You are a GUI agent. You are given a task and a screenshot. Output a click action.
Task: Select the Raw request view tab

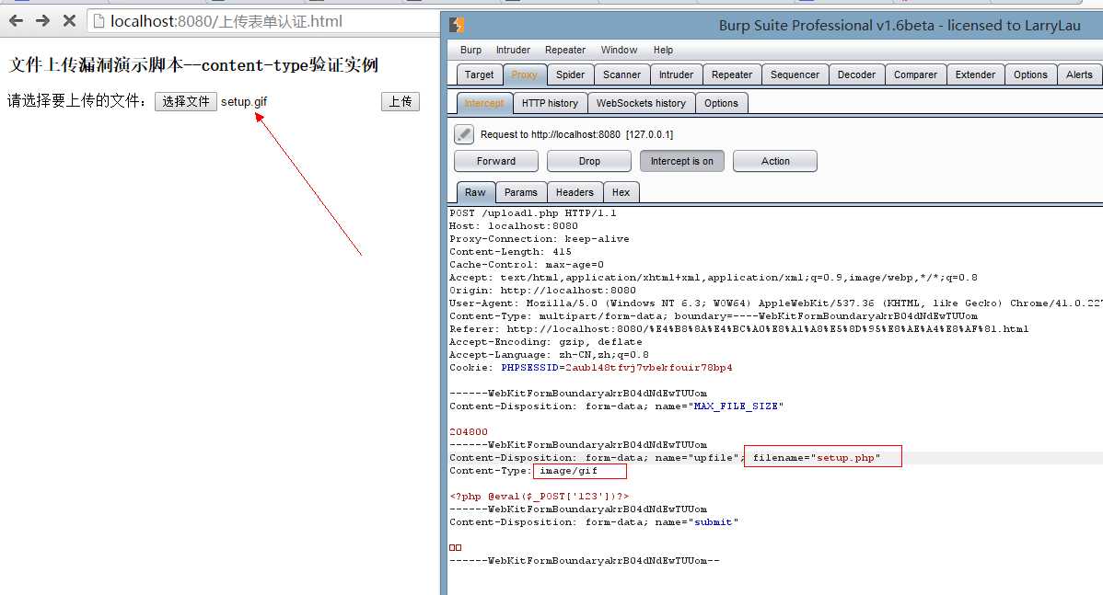click(x=475, y=192)
